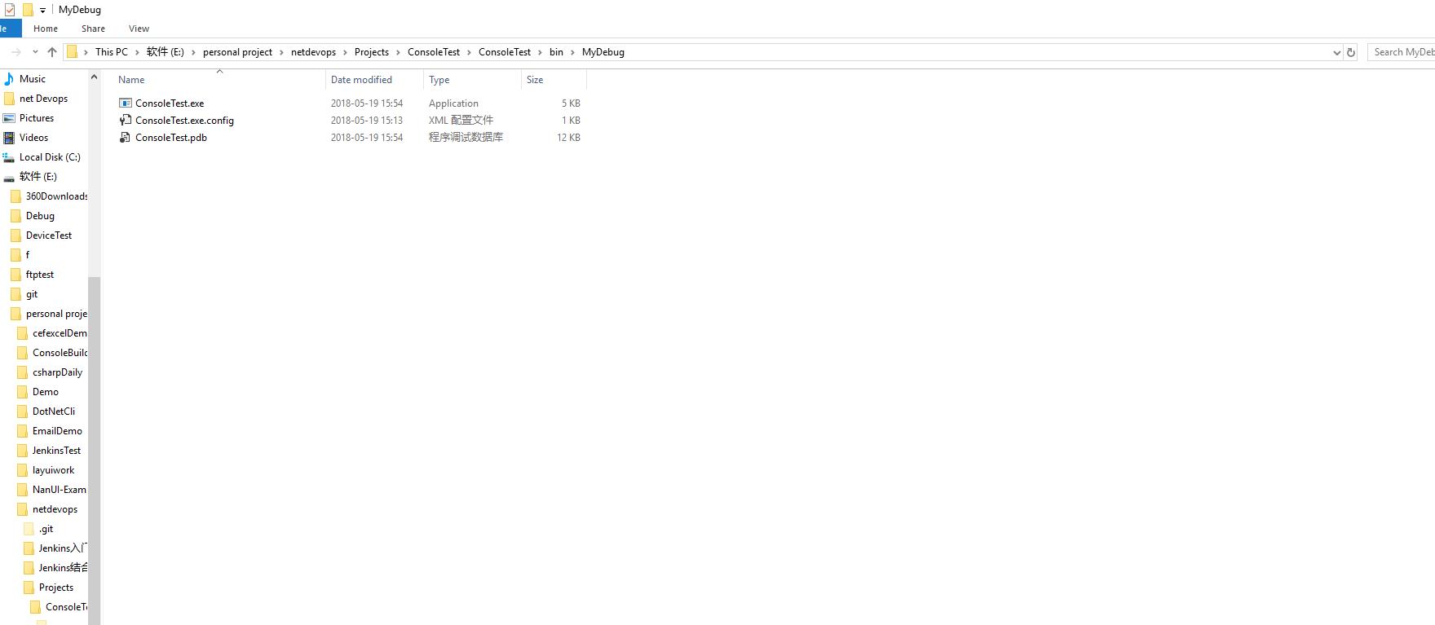Viewport: 1435px width, 625px height.
Task: Open the Share ribbon tab
Action: point(93,29)
